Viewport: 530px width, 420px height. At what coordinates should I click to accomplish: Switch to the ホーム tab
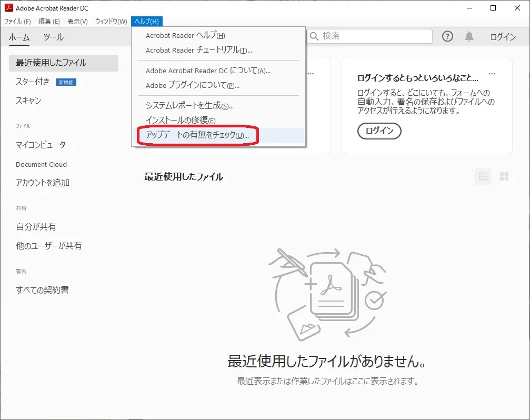point(19,37)
